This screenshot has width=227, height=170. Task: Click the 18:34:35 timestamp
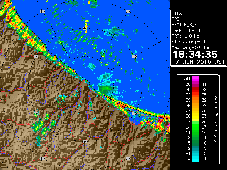coord(195,54)
